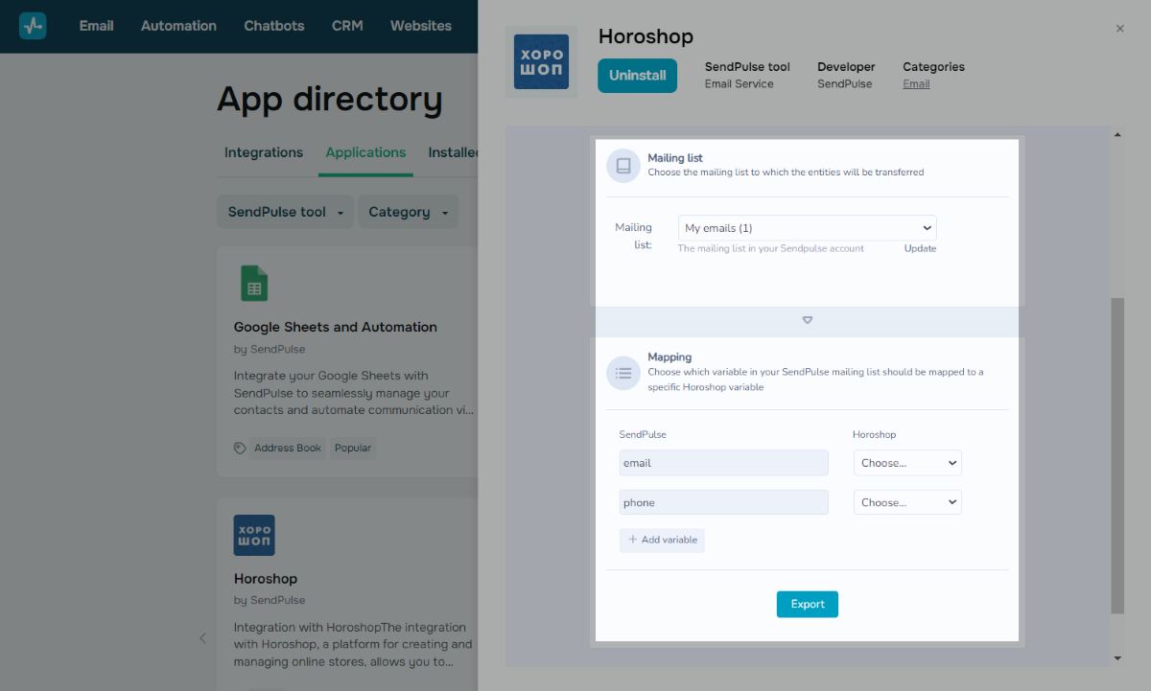Click the Google Sheets icon on the app card
Viewport: 1151px width, 691px height.
coord(254,284)
